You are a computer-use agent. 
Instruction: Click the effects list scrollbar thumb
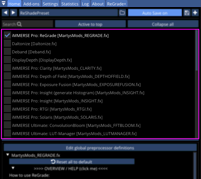196,50
